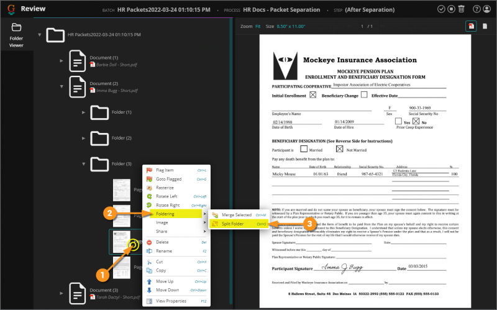This screenshot has width=497, height=310.
Task: Choose View Properties from context menu
Action: click(176, 301)
